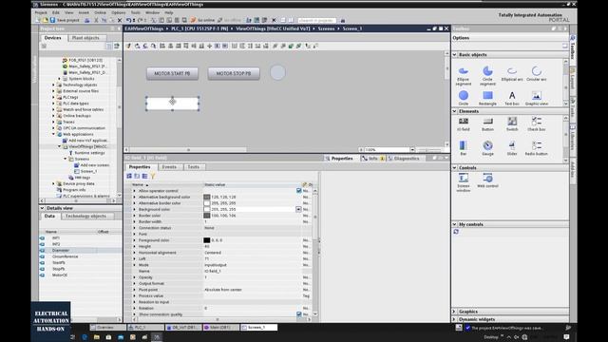The height and width of the screenshot is (342, 608).
Task: Select the MOTOR STOP PB button on canvas
Action: pyautogui.click(x=234, y=73)
